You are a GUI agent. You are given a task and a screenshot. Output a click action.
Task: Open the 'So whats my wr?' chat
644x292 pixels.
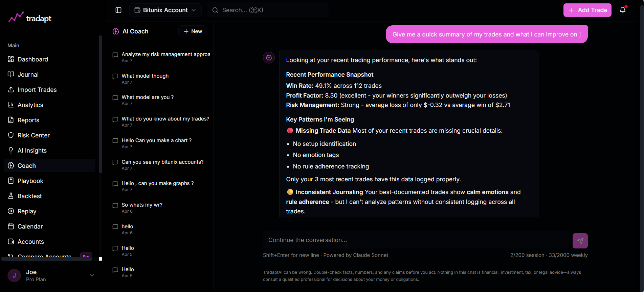tap(142, 205)
